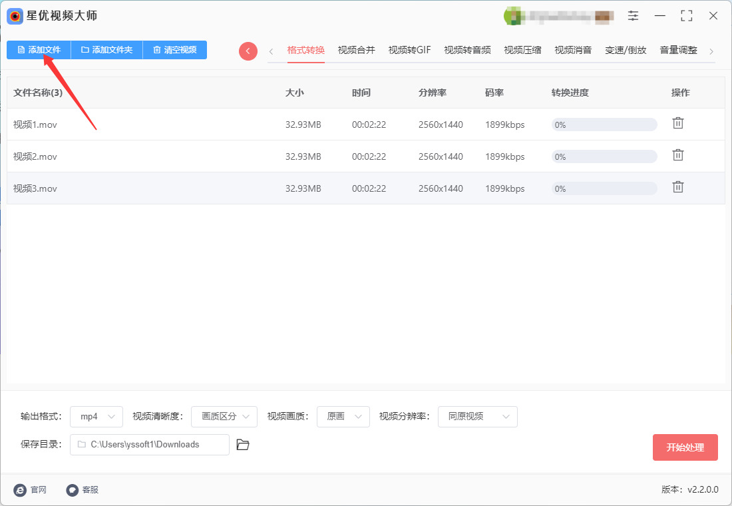The width and height of the screenshot is (732, 506).
Task: Click the left arrow beside the tabs
Action: click(x=272, y=51)
